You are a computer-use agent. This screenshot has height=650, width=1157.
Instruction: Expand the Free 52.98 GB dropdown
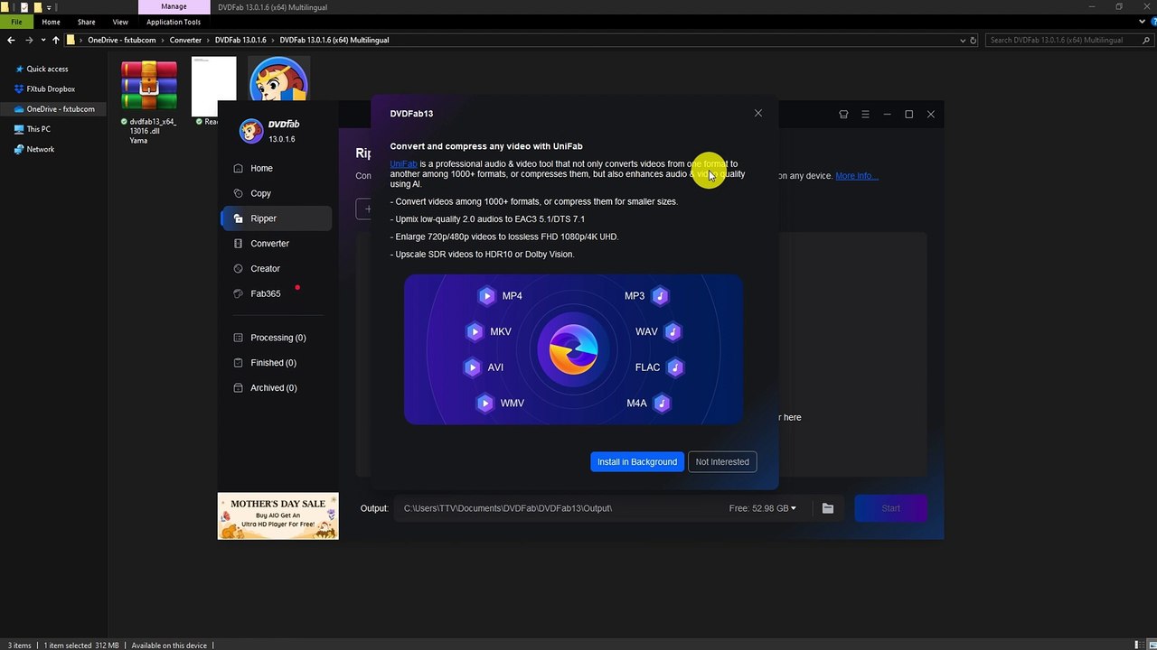[x=763, y=508]
